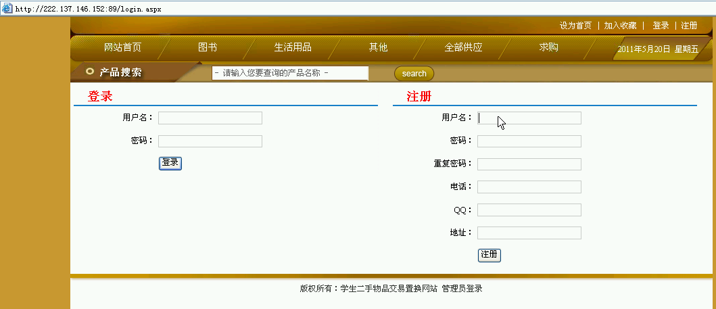Viewport: 716px width, 309px height.
Task: Click the 注册 submit button
Action: (x=489, y=255)
